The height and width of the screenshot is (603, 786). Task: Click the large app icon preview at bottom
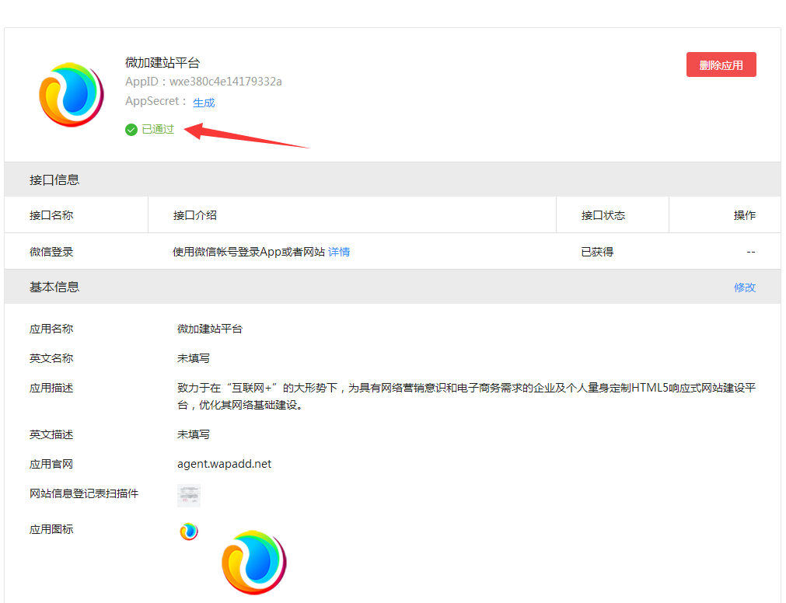[x=254, y=563]
